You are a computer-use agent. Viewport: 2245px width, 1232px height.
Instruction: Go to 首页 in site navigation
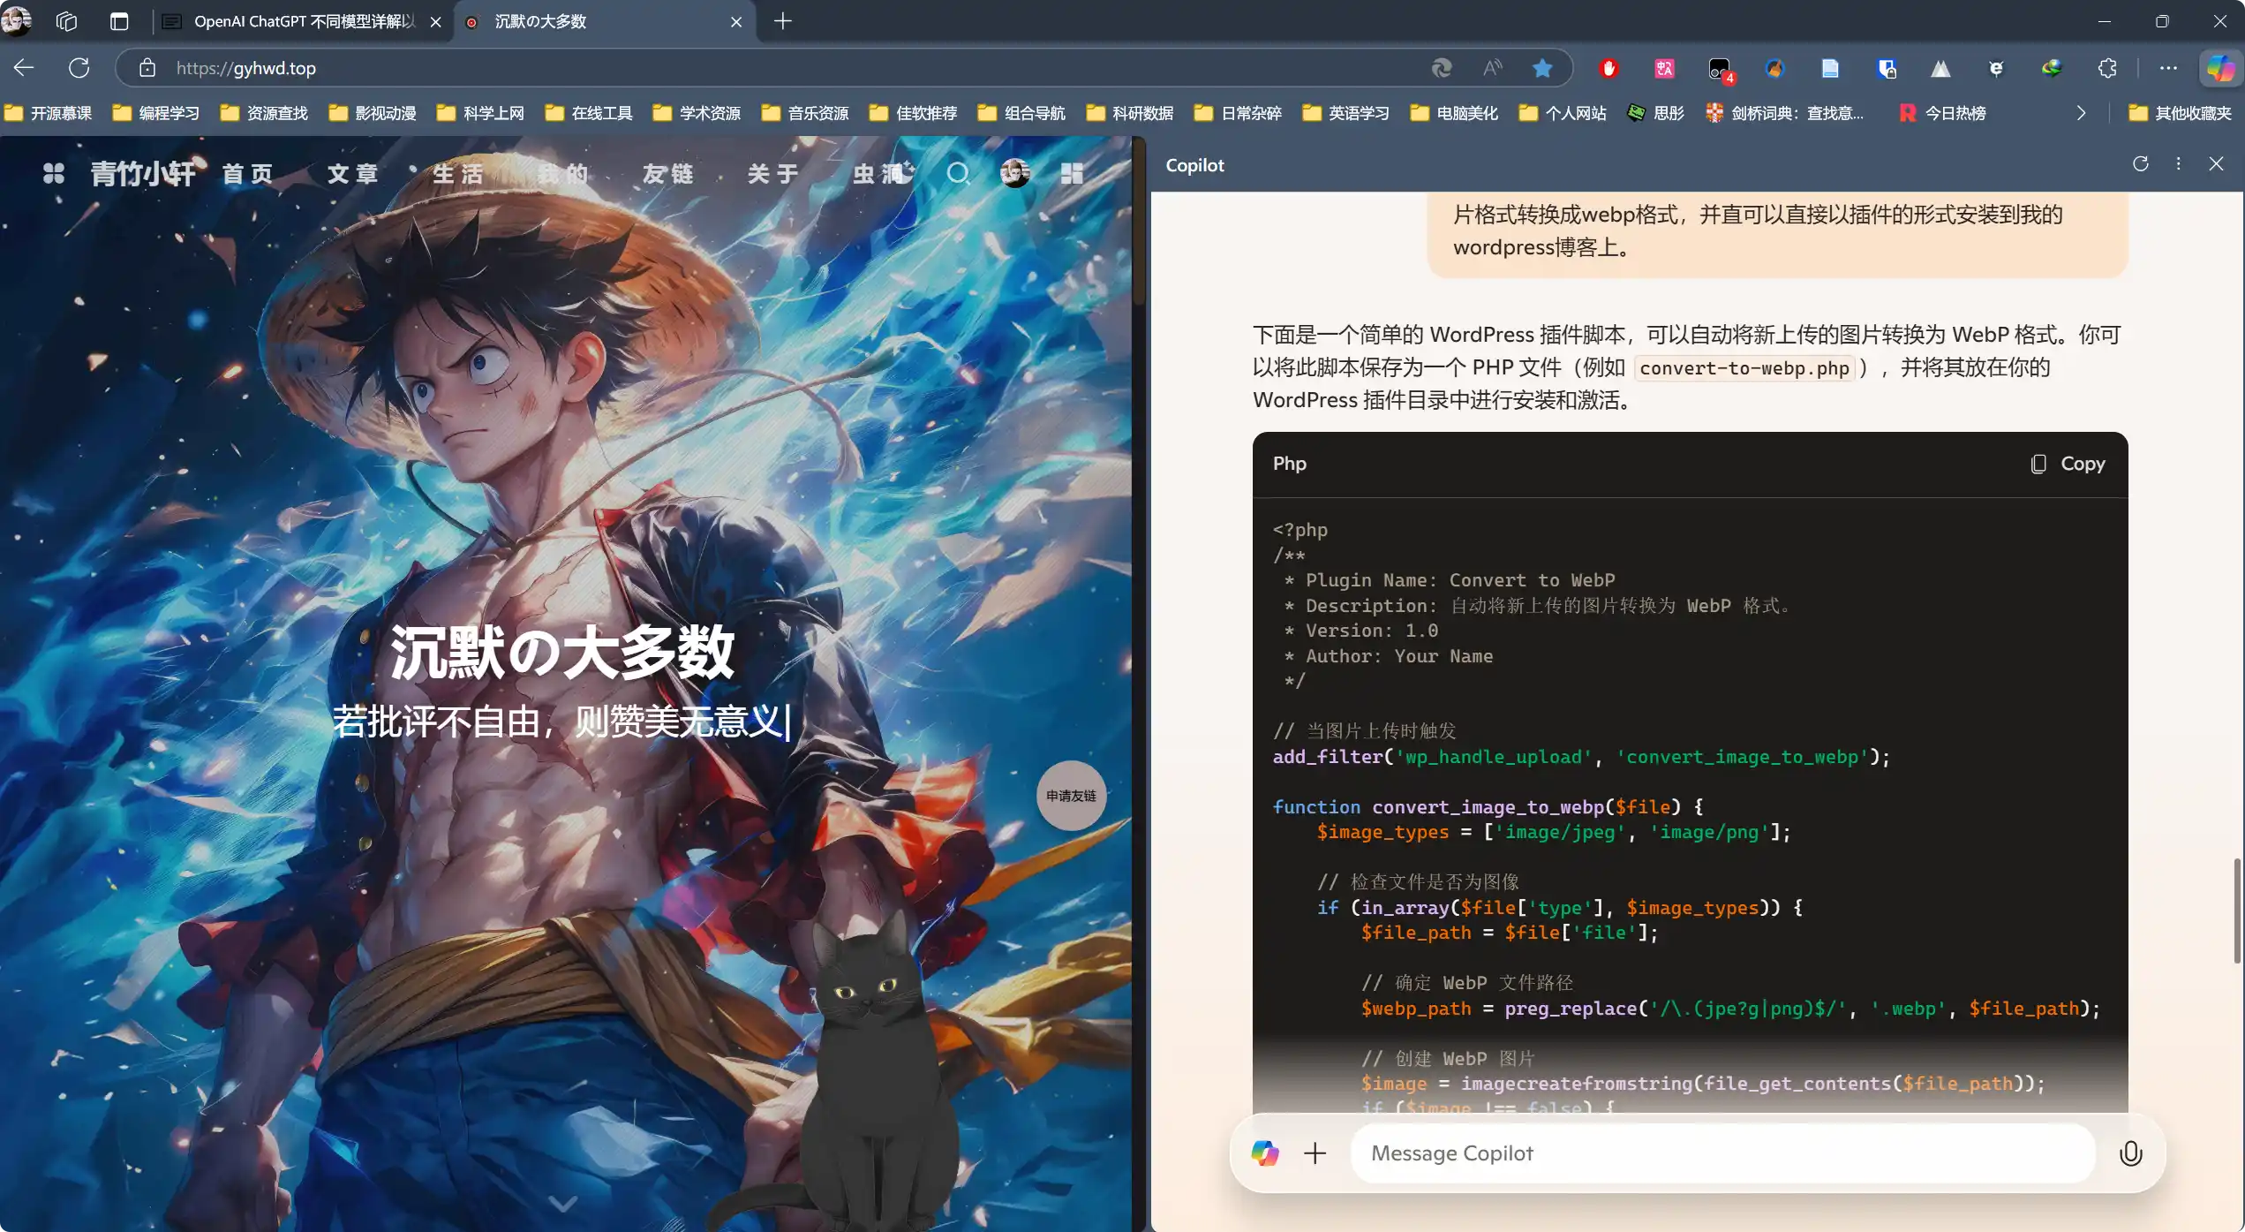point(248,173)
